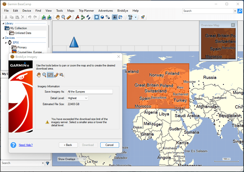Open the BirdsEye menu

pos(123,10)
